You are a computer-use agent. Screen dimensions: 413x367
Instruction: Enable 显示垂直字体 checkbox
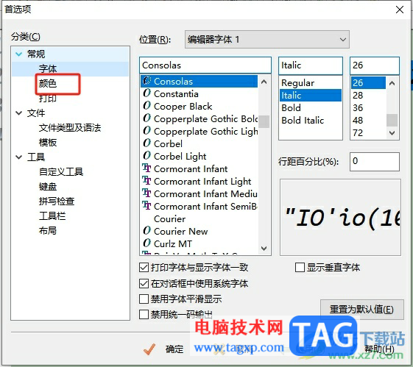tap(300, 267)
